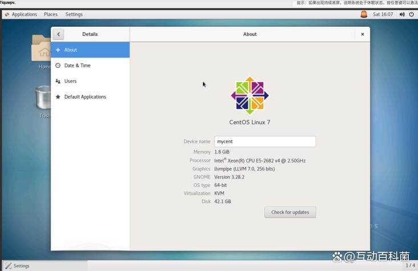Click the graphics value llvmpipe
Image resolution: width=418 pixels, height=271 pixels.
pyautogui.click(x=245, y=169)
